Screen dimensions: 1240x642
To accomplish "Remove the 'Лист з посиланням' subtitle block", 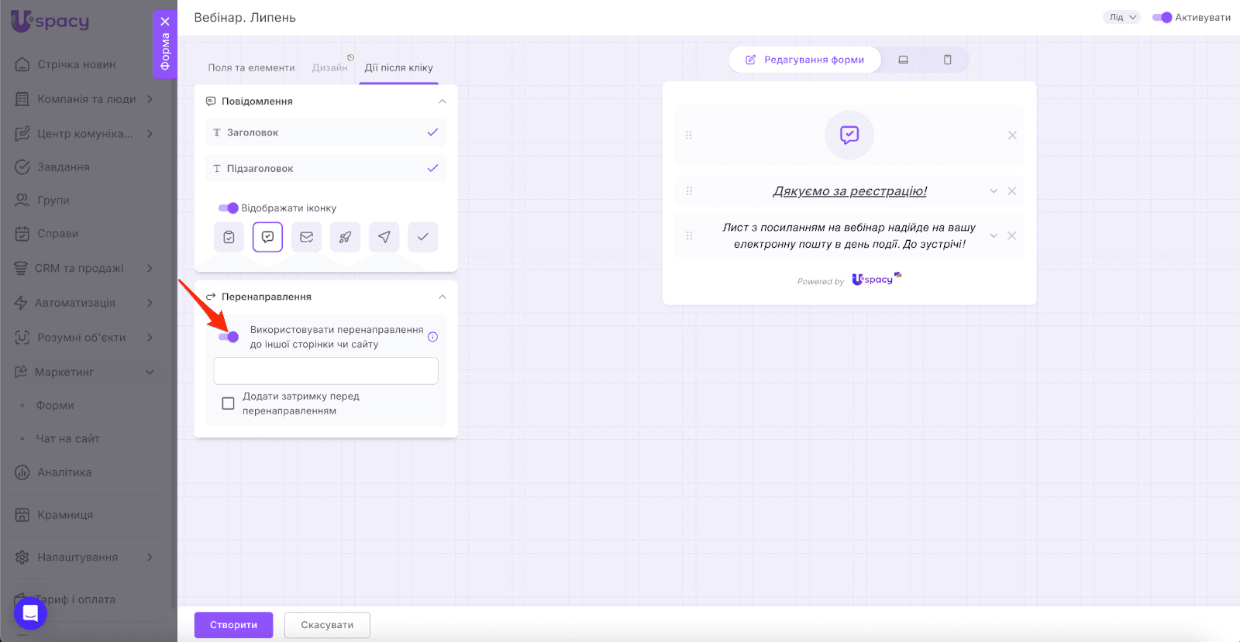I will coord(1011,235).
